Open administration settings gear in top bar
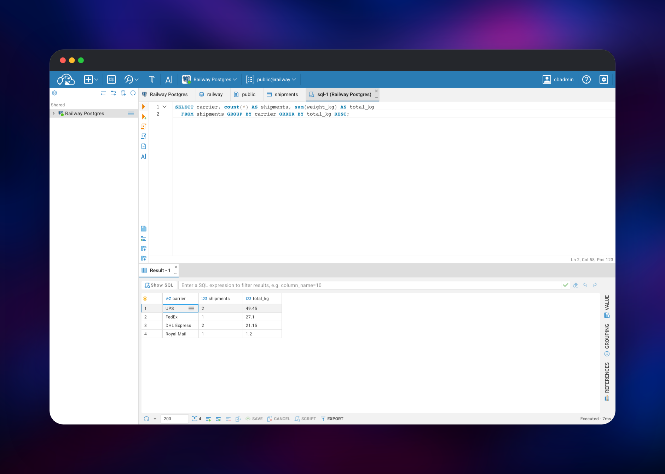665x474 pixels. point(604,80)
